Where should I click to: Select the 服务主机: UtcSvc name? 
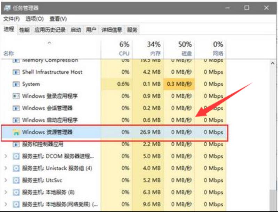pos(42,180)
